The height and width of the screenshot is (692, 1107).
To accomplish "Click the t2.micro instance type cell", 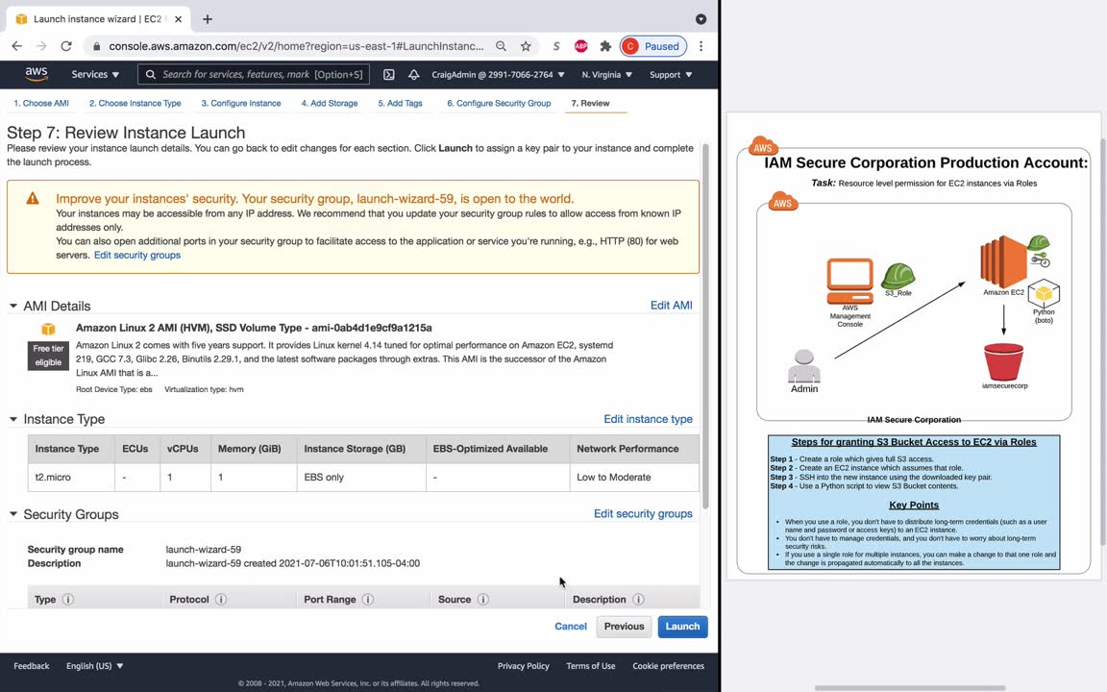I will tap(70, 478).
